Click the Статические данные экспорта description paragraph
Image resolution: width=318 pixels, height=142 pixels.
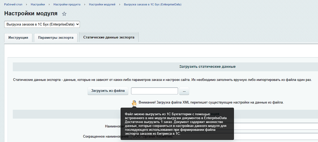point(162,80)
